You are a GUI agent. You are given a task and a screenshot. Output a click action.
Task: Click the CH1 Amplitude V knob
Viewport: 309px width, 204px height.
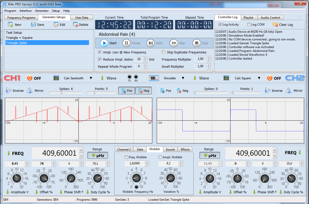click(17, 178)
